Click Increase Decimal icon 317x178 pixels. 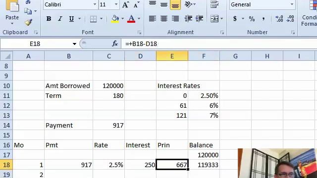[279, 19]
